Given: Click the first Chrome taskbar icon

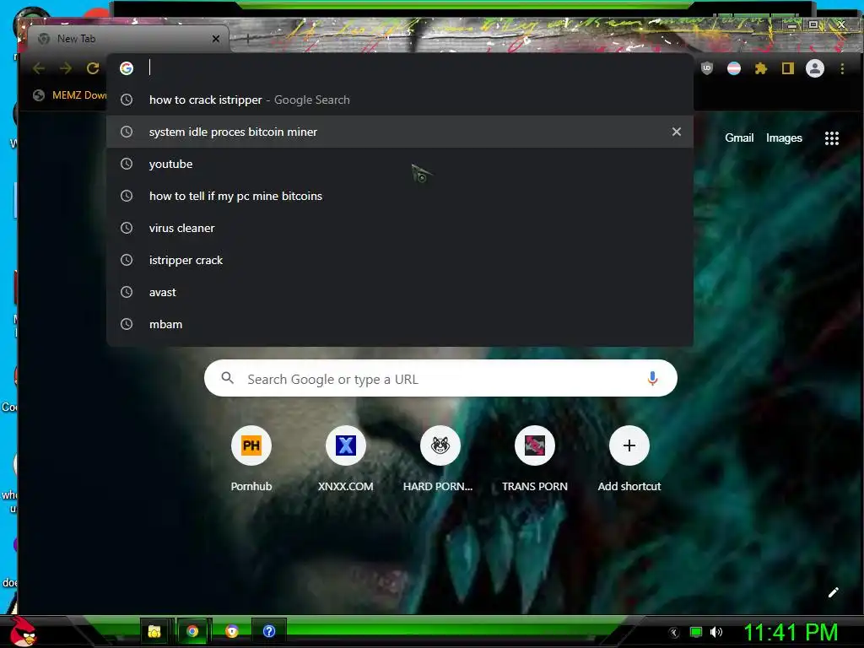Looking at the screenshot, I should 192,631.
